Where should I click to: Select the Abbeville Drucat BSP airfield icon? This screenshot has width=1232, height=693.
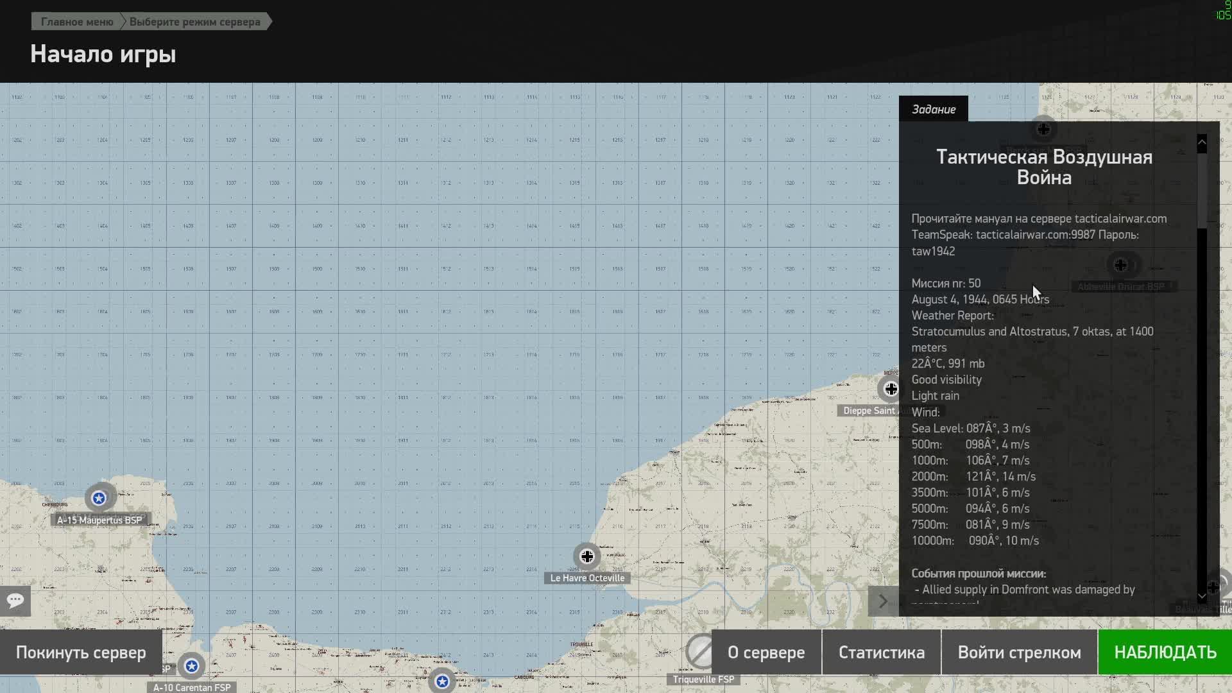(x=1120, y=265)
